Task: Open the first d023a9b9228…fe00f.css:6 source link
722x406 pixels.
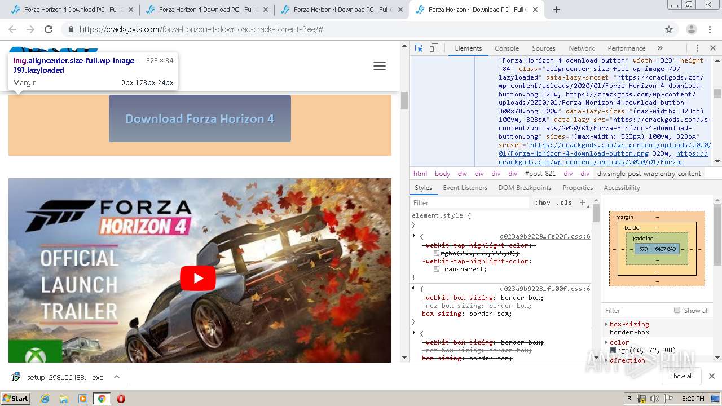Action: pos(545,236)
